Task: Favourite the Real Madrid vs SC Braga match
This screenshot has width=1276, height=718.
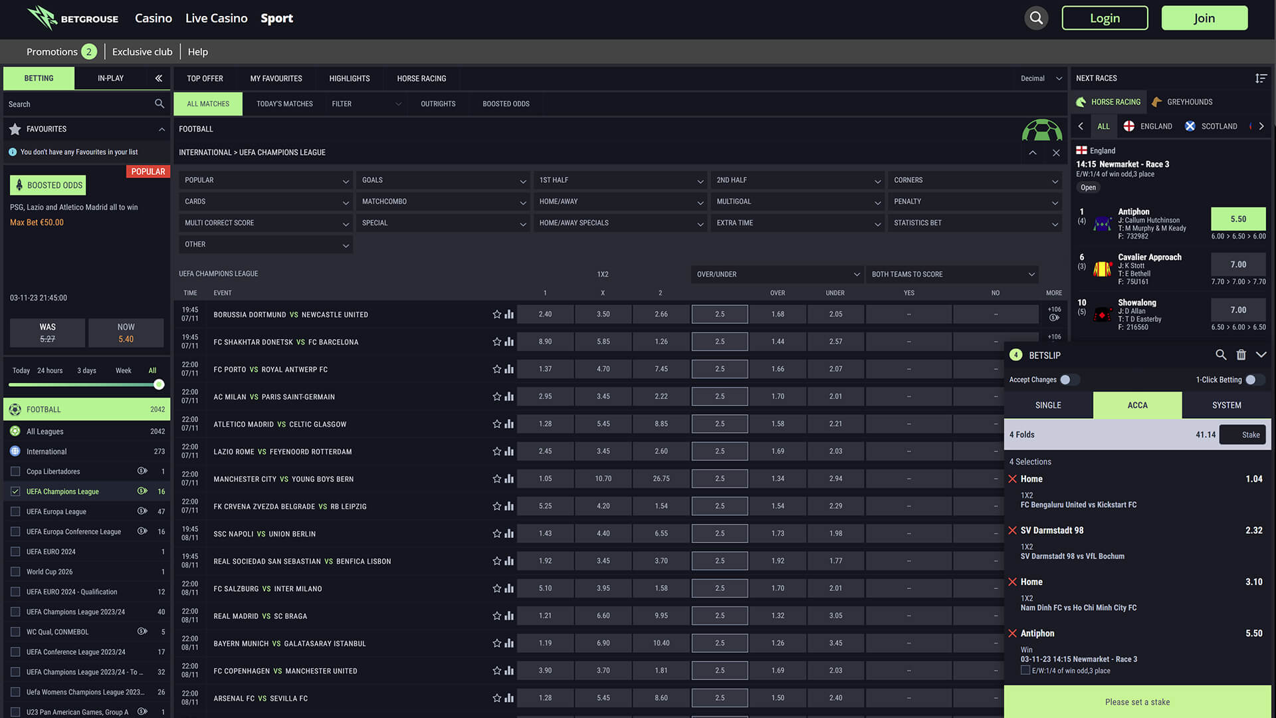Action: tap(496, 616)
